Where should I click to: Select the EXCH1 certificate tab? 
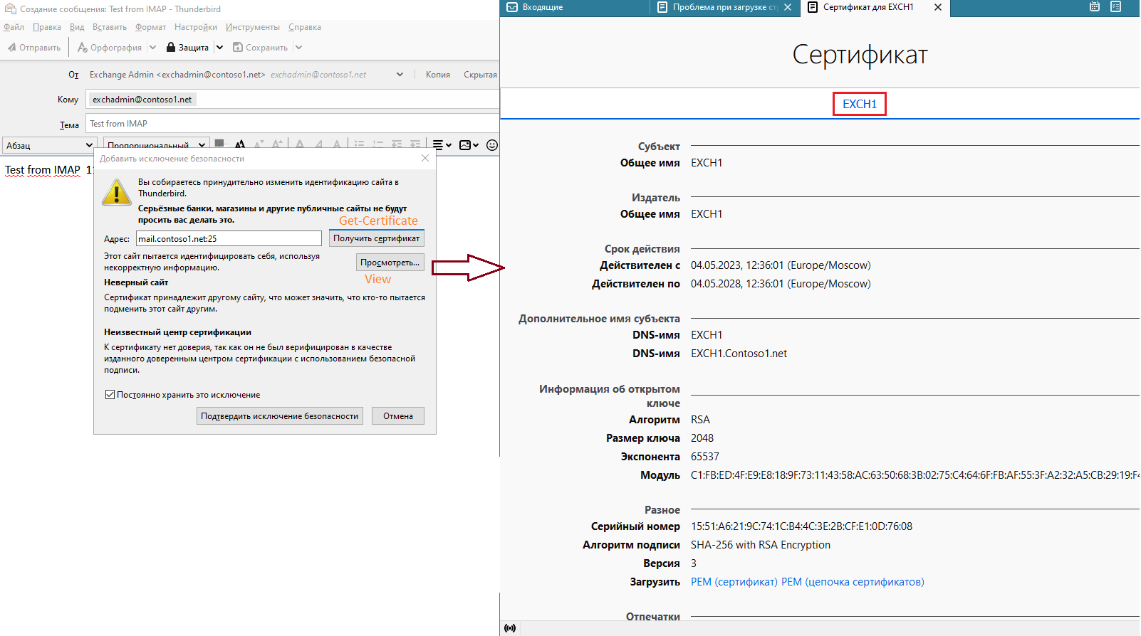[860, 104]
